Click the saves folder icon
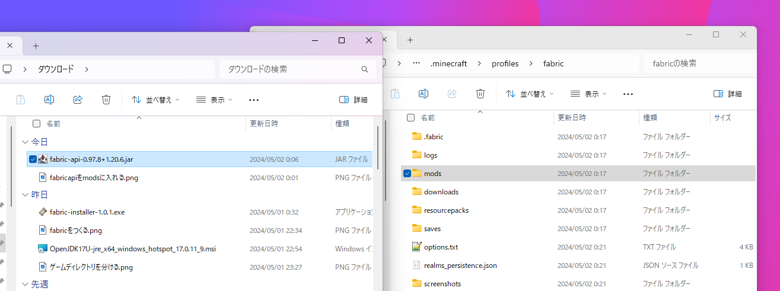780x291 pixels. click(x=416, y=228)
